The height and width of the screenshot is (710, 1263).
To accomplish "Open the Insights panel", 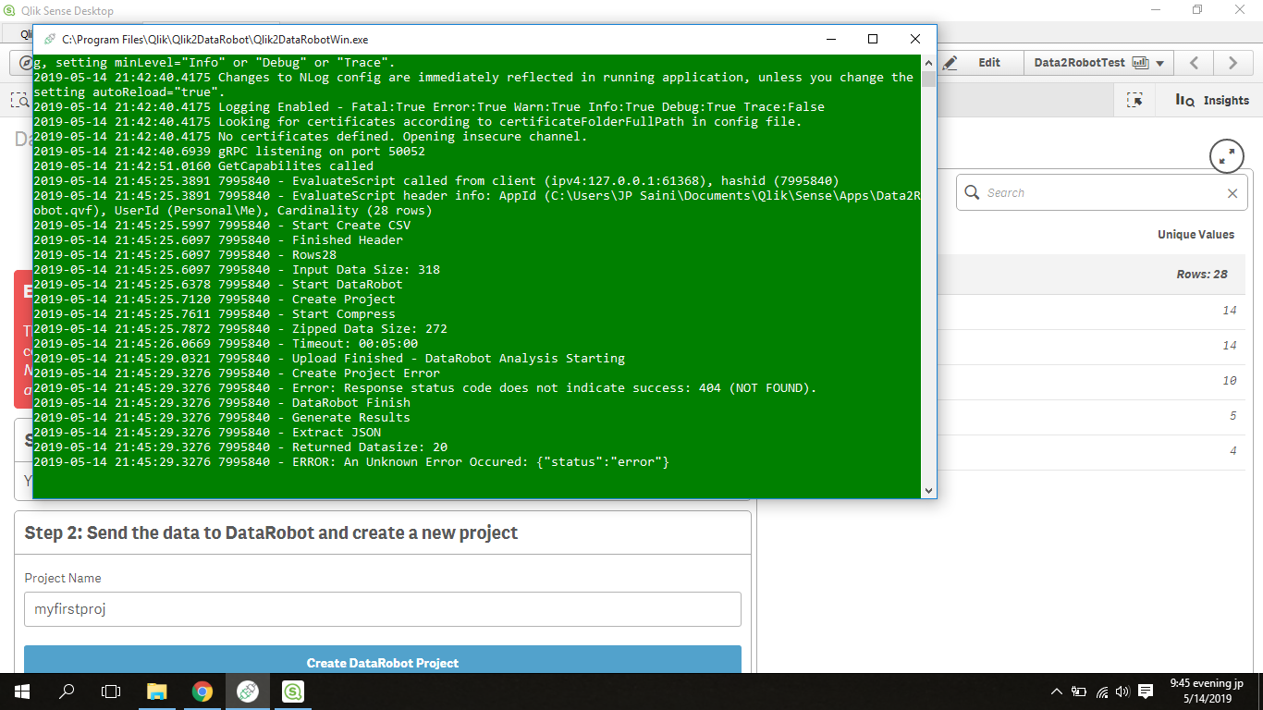I will pos(1212,100).
